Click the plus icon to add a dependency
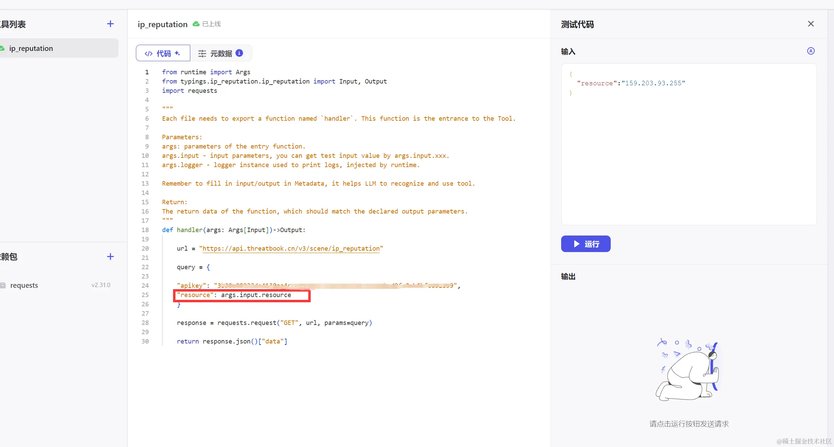The height and width of the screenshot is (447, 834). (x=110, y=257)
